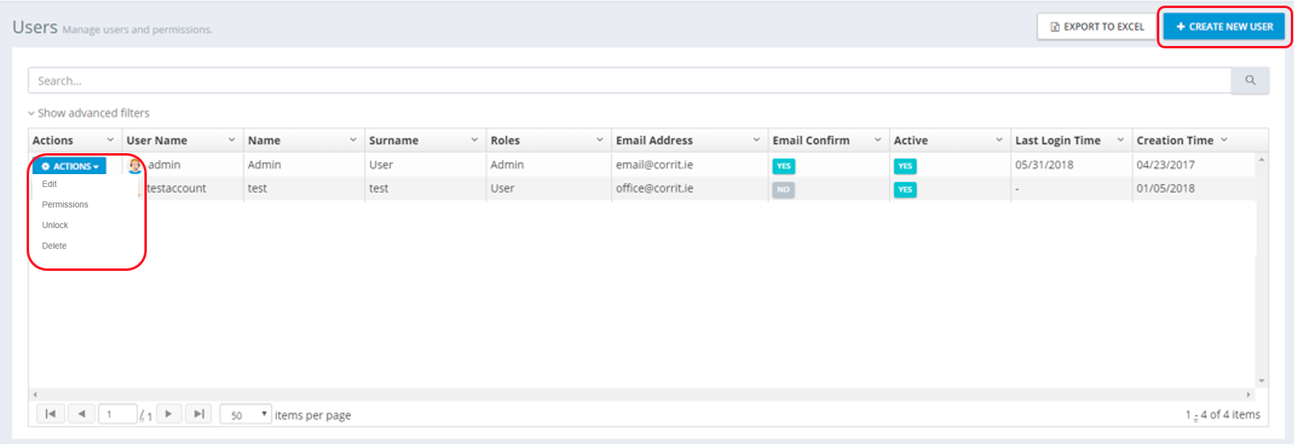This screenshot has height=445, width=1294.
Task: Go to the first page of results
Action: click(50, 414)
